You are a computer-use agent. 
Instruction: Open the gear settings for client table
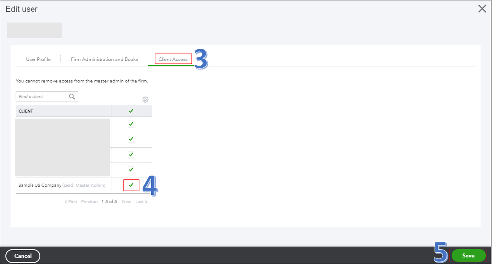pos(145,99)
